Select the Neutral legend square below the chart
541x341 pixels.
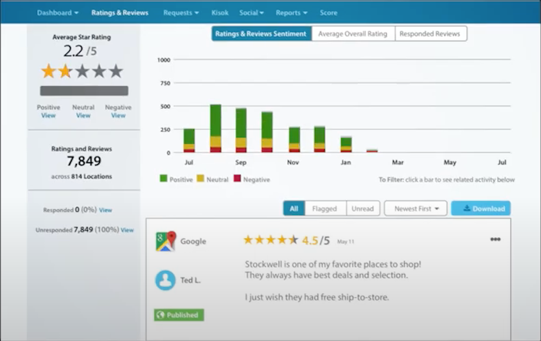coord(201,178)
